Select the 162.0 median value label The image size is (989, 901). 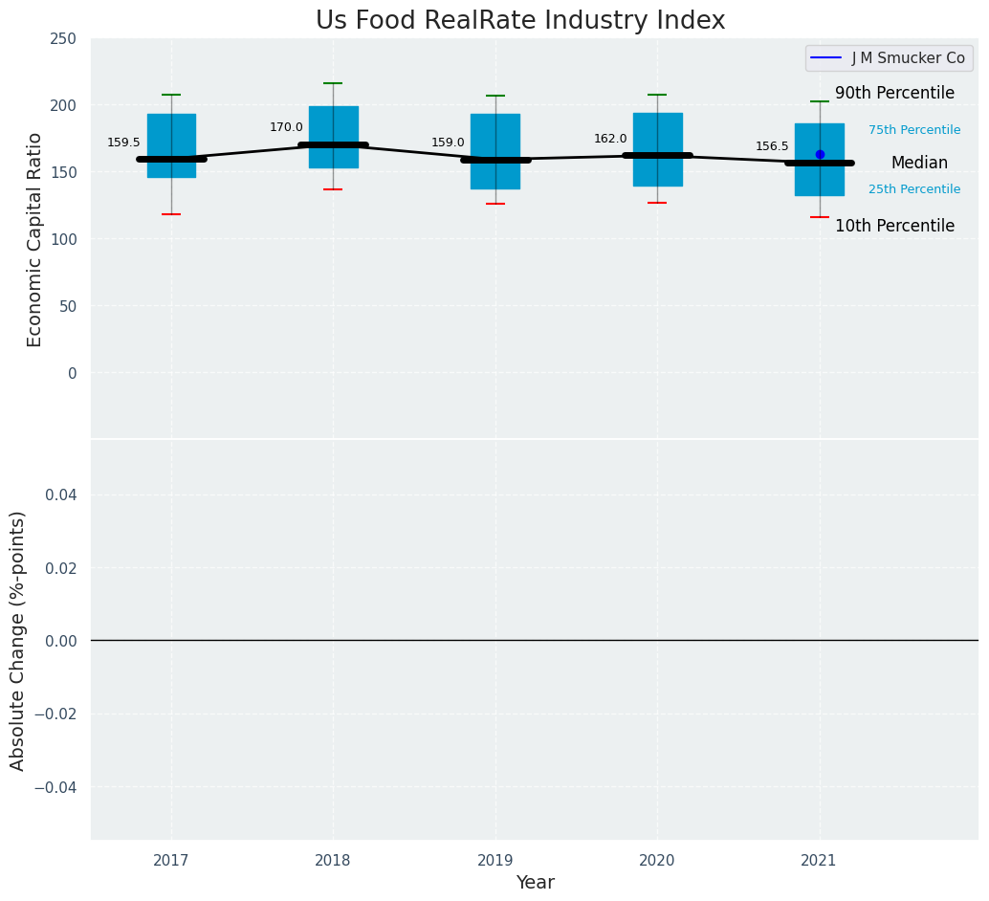pos(610,139)
